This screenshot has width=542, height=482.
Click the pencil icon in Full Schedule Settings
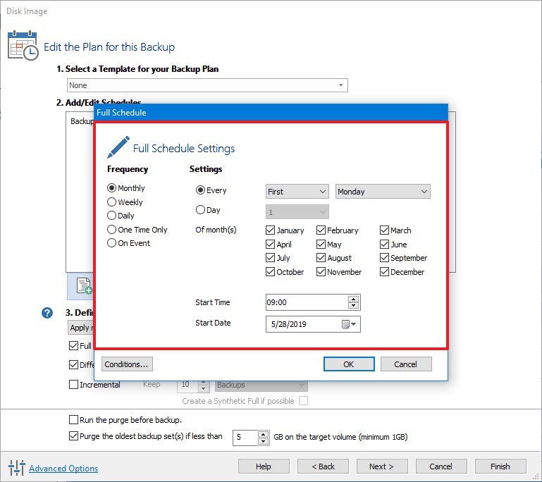pos(118,147)
